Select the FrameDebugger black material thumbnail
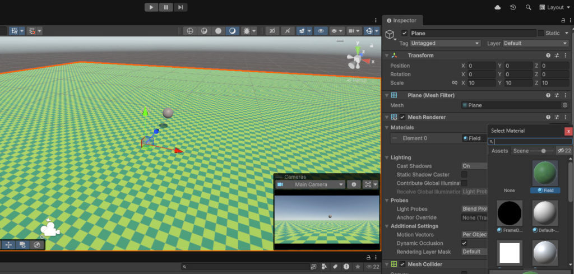Image resolution: width=574 pixels, height=274 pixels. pos(509,213)
